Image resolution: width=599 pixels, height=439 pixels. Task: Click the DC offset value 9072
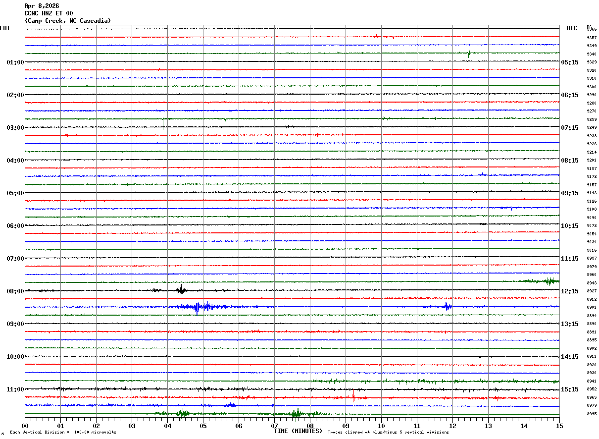click(x=592, y=226)
